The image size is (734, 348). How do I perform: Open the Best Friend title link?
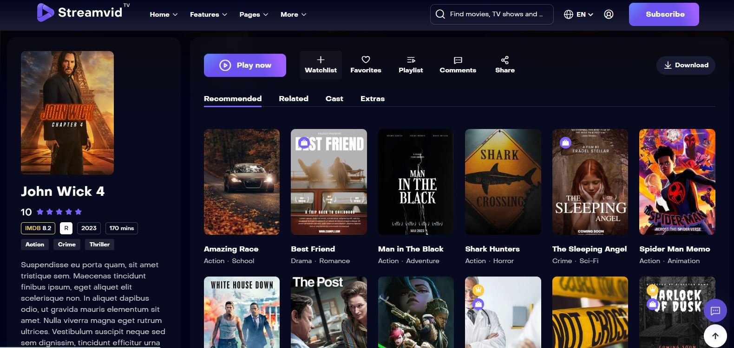pyautogui.click(x=313, y=249)
